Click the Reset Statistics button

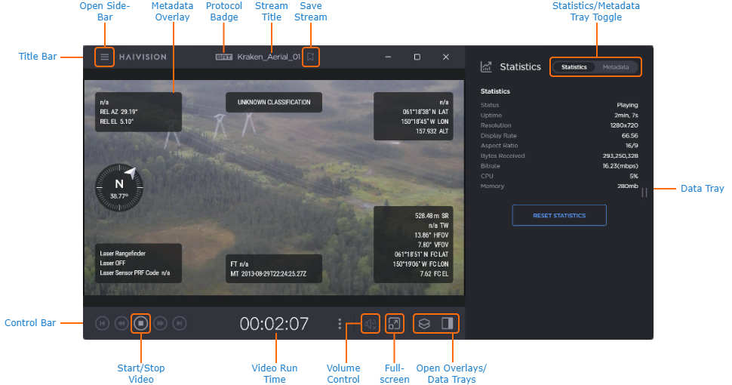[559, 215]
